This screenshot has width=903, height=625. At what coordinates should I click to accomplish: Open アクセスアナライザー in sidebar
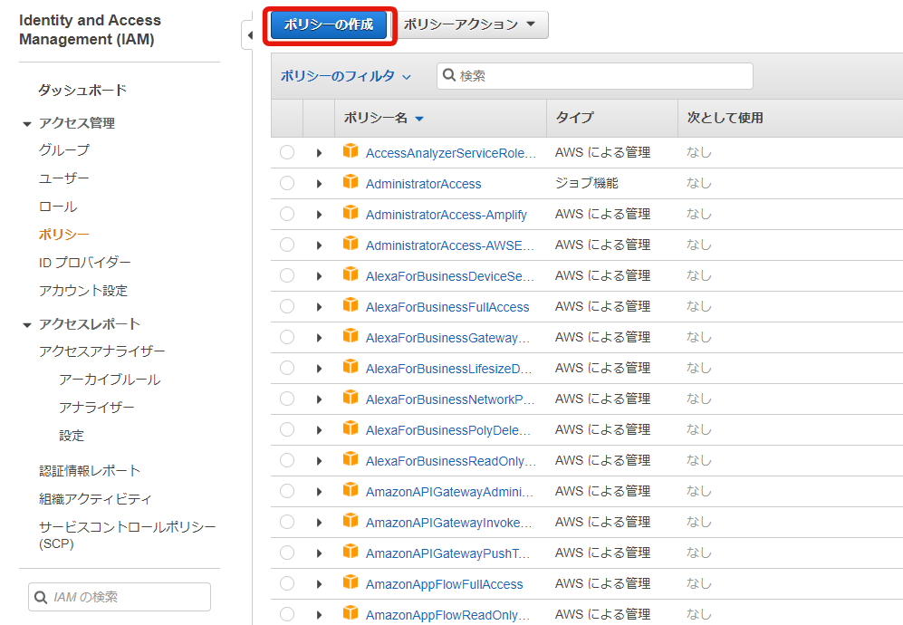[x=102, y=351]
